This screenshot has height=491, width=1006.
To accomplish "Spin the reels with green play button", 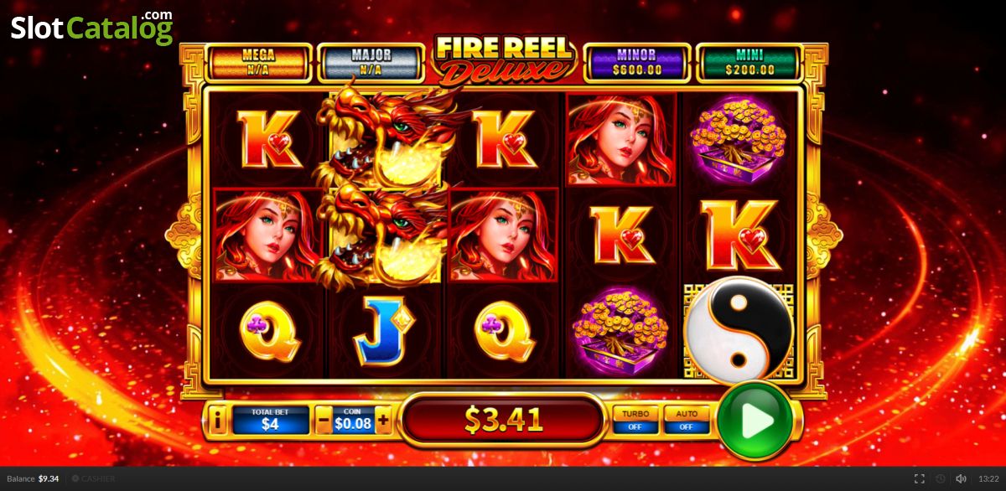I will (755, 421).
